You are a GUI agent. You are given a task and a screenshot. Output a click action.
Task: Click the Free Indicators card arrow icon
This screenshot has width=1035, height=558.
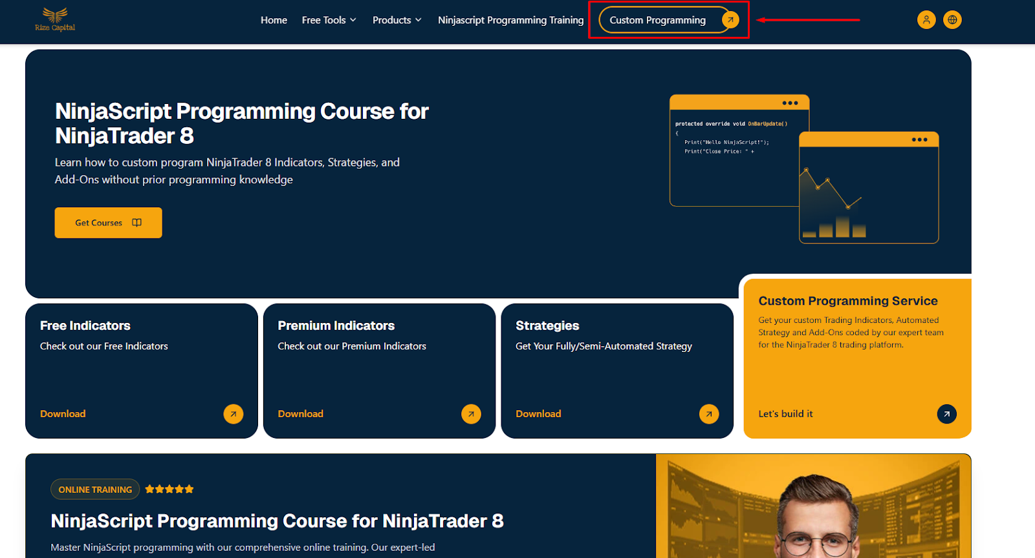234,414
